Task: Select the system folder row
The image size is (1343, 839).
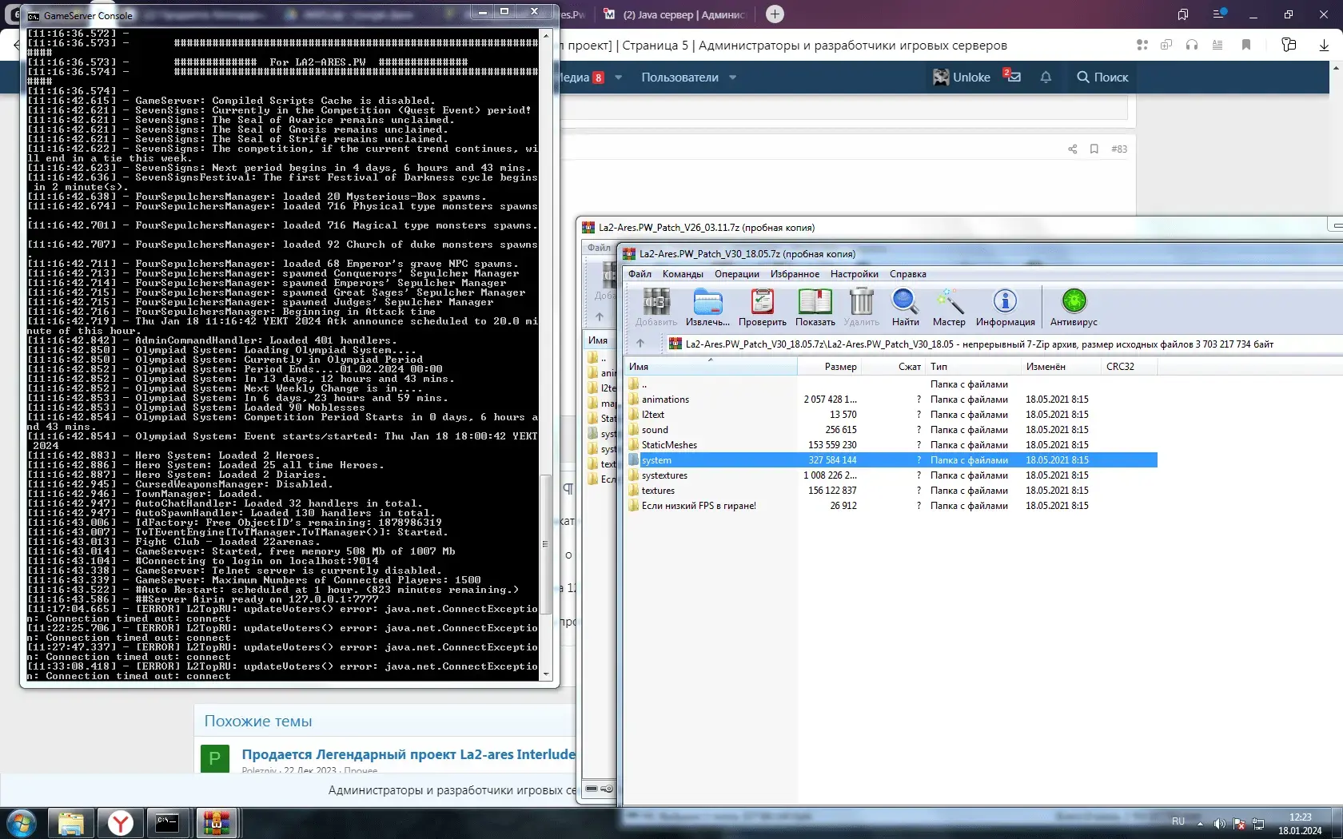Action: [891, 460]
